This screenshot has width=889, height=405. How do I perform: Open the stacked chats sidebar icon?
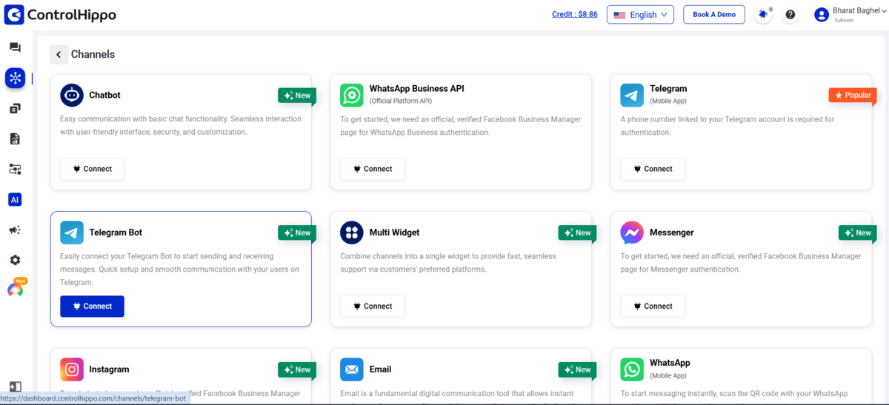15,108
